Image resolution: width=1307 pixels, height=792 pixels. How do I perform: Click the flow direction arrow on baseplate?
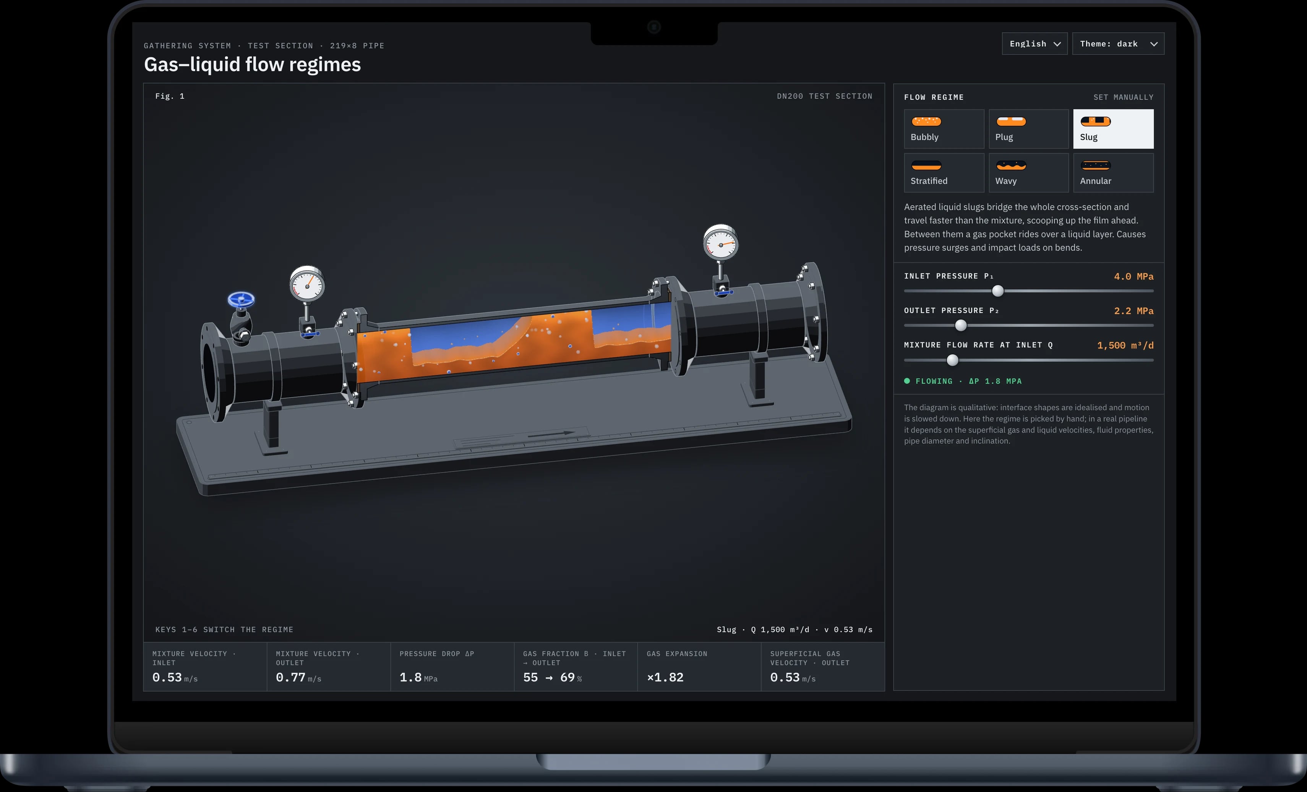pos(552,434)
